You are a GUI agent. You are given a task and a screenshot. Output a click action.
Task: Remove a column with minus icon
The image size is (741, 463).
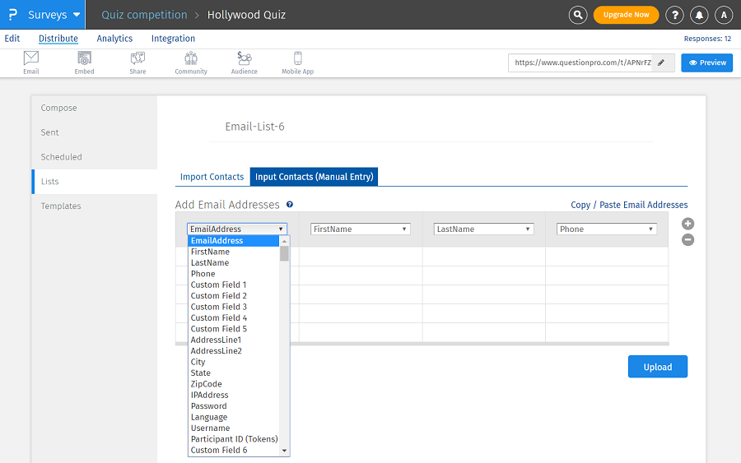688,240
